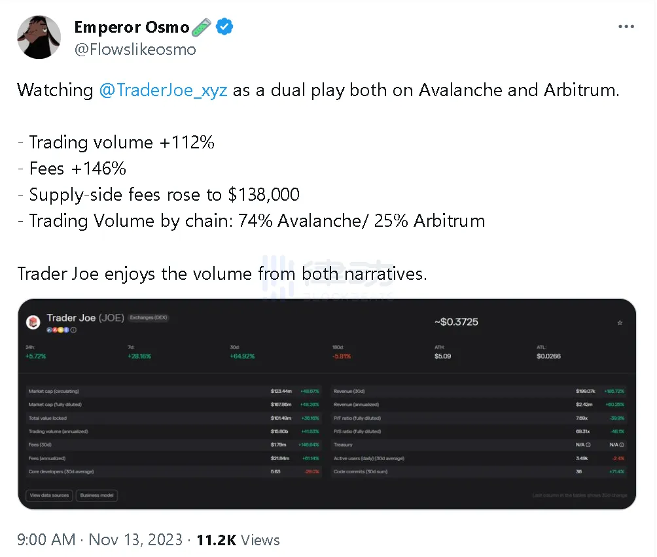Click the blue verified badge

224,27
